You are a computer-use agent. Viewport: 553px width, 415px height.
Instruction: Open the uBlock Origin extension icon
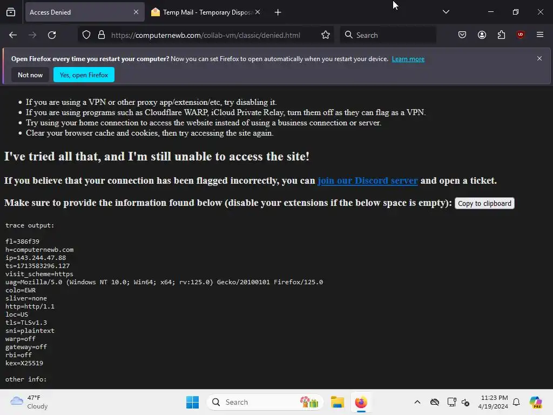520,35
